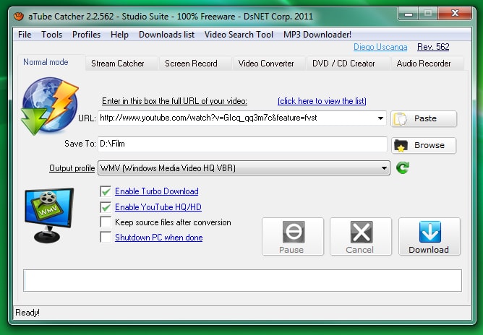
Task: Click the Cancel button
Action: 361,237
